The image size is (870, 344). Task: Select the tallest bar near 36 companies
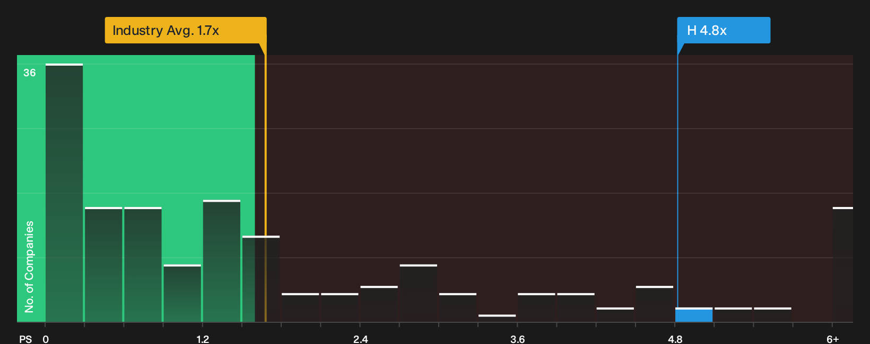pos(64,193)
